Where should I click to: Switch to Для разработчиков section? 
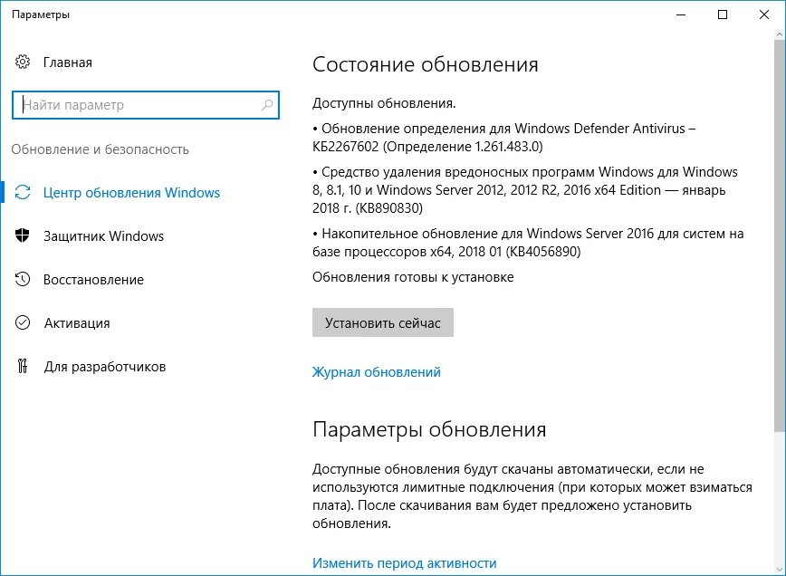(x=105, y=367)
